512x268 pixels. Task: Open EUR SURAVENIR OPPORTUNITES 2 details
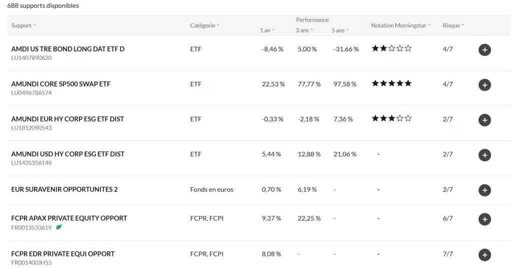pyautogui.click(x=64, y=190)
